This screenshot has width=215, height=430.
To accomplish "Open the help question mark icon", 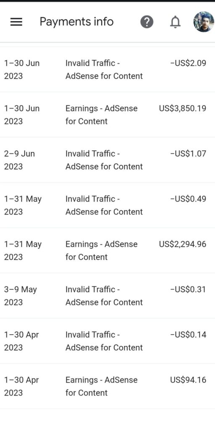I will tap(147, 22).
